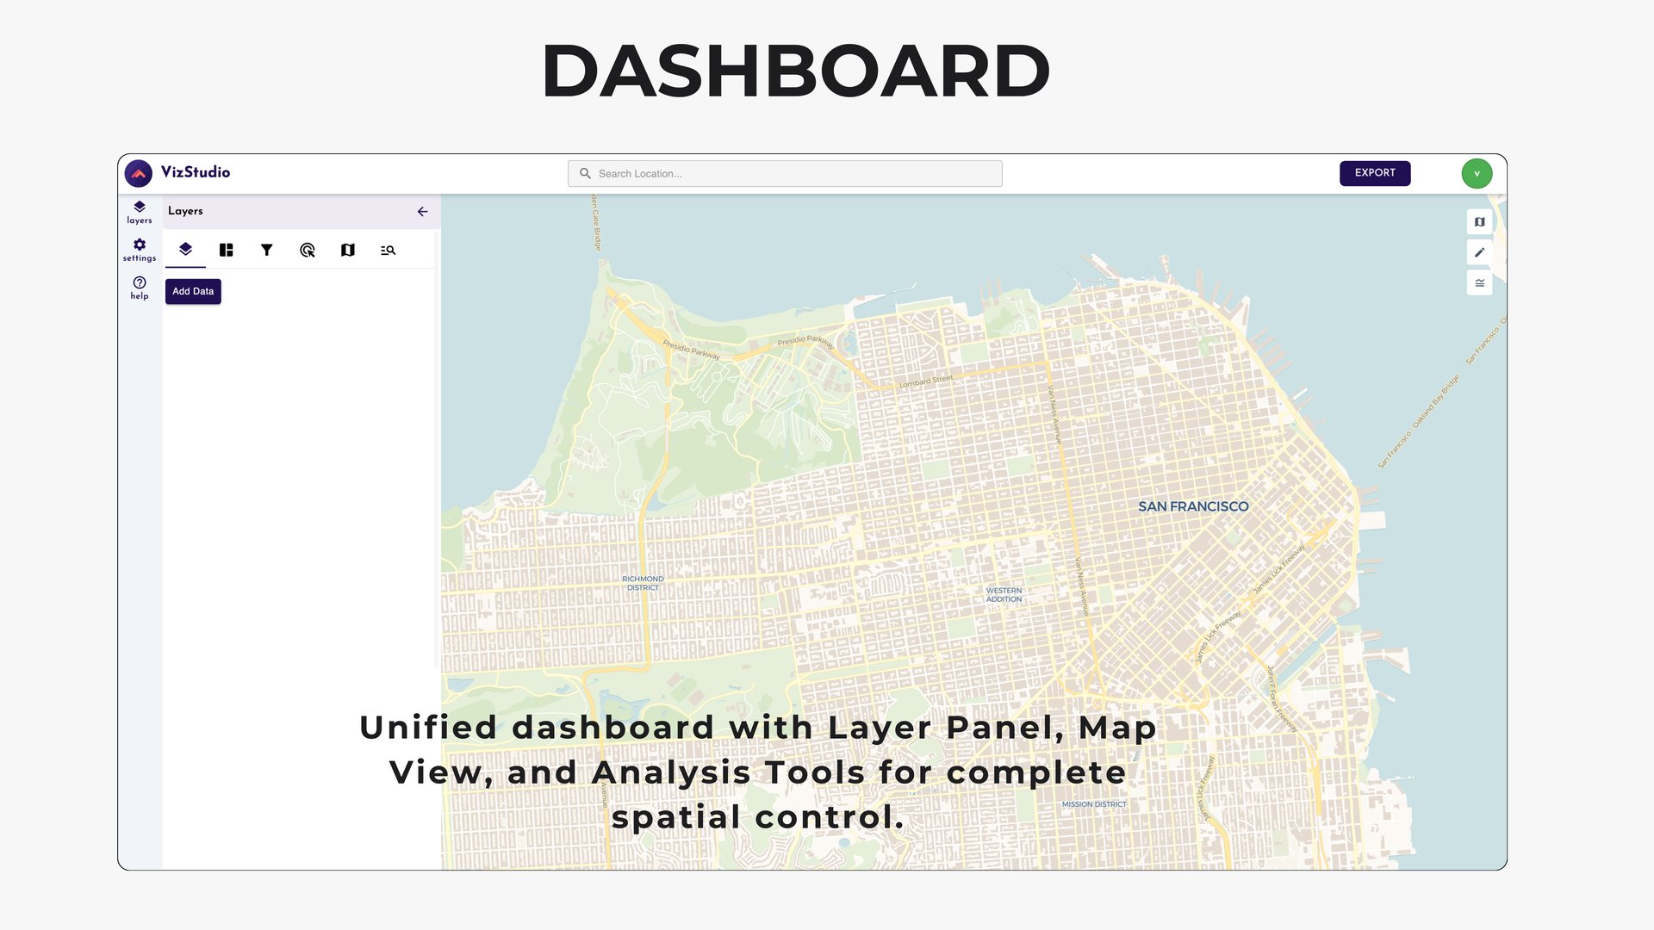The width and height of the screenshot is (1654, 930).
Task: Open the user avatar menu
Action: click(x=1477, y=173)
